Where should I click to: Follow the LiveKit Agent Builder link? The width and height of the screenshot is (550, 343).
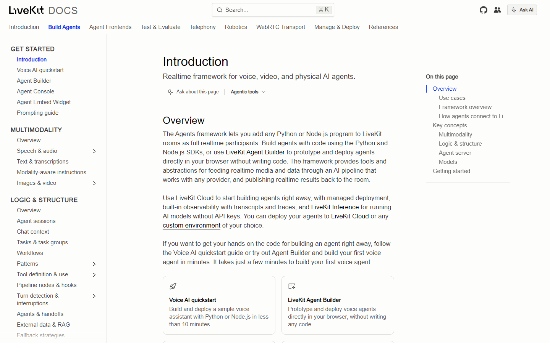pyautogui.click(x=255, y=152)
